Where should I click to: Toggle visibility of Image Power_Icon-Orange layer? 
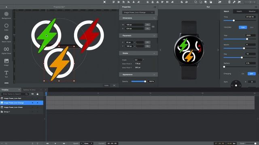tap(32, 103)
